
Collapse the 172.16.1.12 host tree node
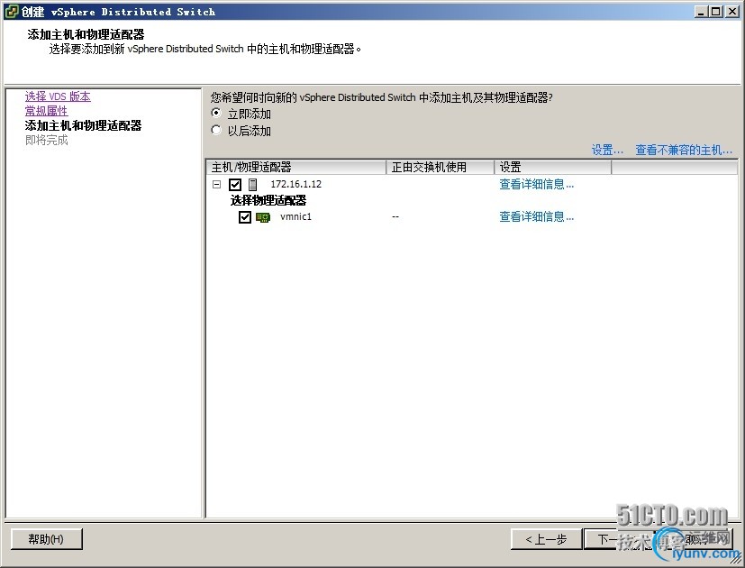coord(217,184)
